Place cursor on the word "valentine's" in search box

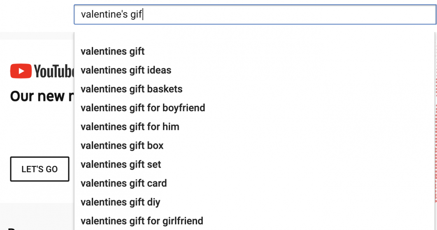(104, 14)
